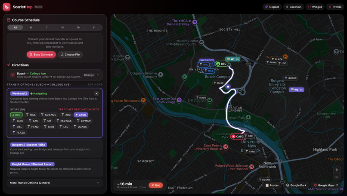Viewport: 347px width, 196px height.
Task: Zoom out on the map
Action: [x=337, y=177]
